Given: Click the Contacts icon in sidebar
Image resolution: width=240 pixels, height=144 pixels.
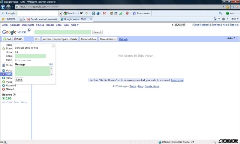Looking at the screenshot, I should click(x=4, y=65).
